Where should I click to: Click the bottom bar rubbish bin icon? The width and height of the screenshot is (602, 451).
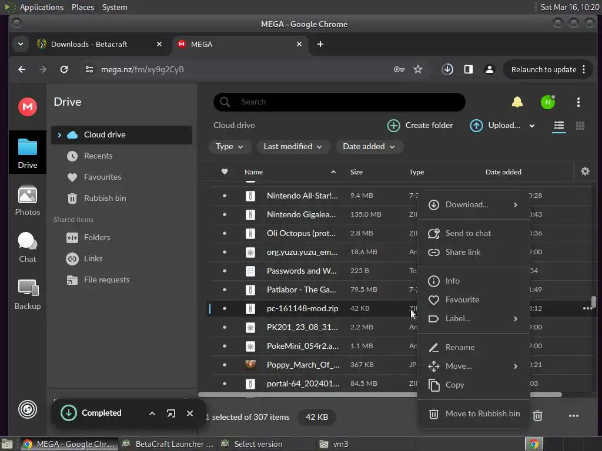point(537,416)
